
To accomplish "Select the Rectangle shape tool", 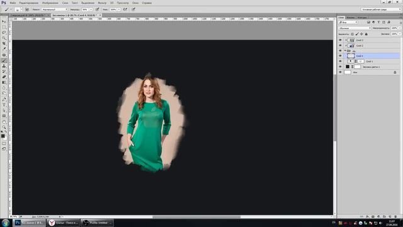I will [4, 116].
